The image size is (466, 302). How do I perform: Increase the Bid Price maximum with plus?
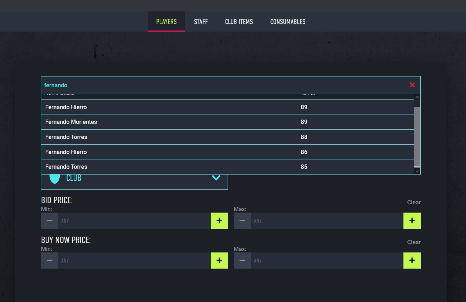412,220
